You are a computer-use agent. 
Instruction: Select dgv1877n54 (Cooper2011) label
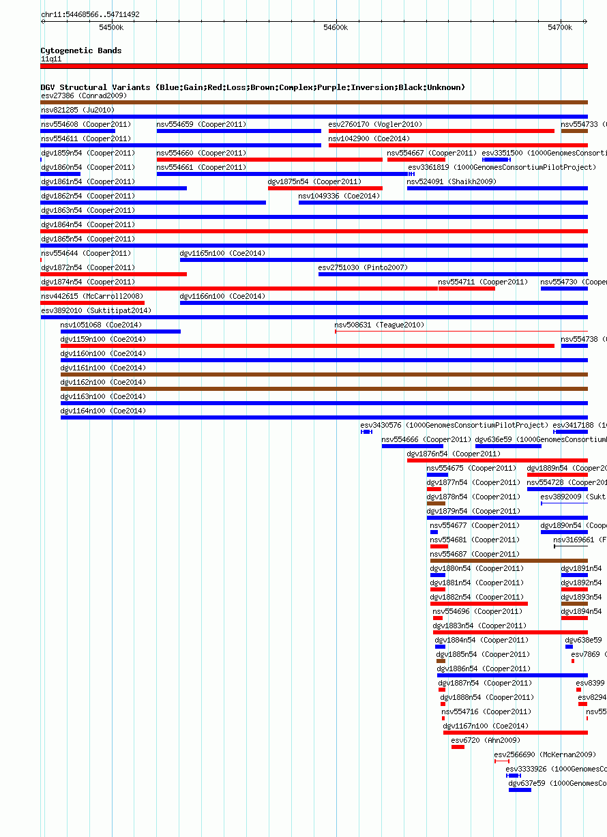(x=474, y=482)
